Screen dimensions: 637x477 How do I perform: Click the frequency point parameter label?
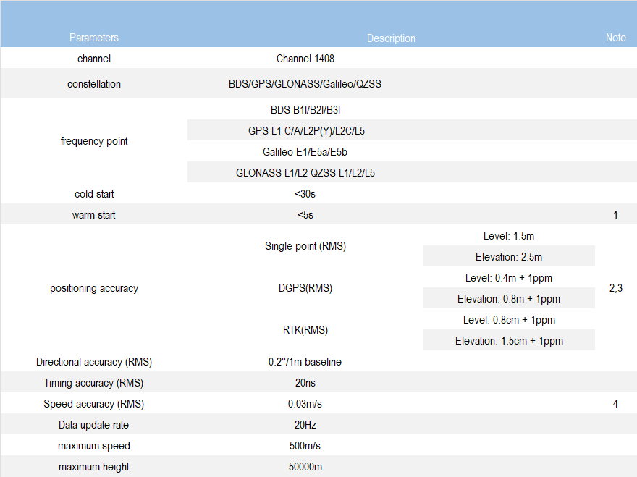94,141
